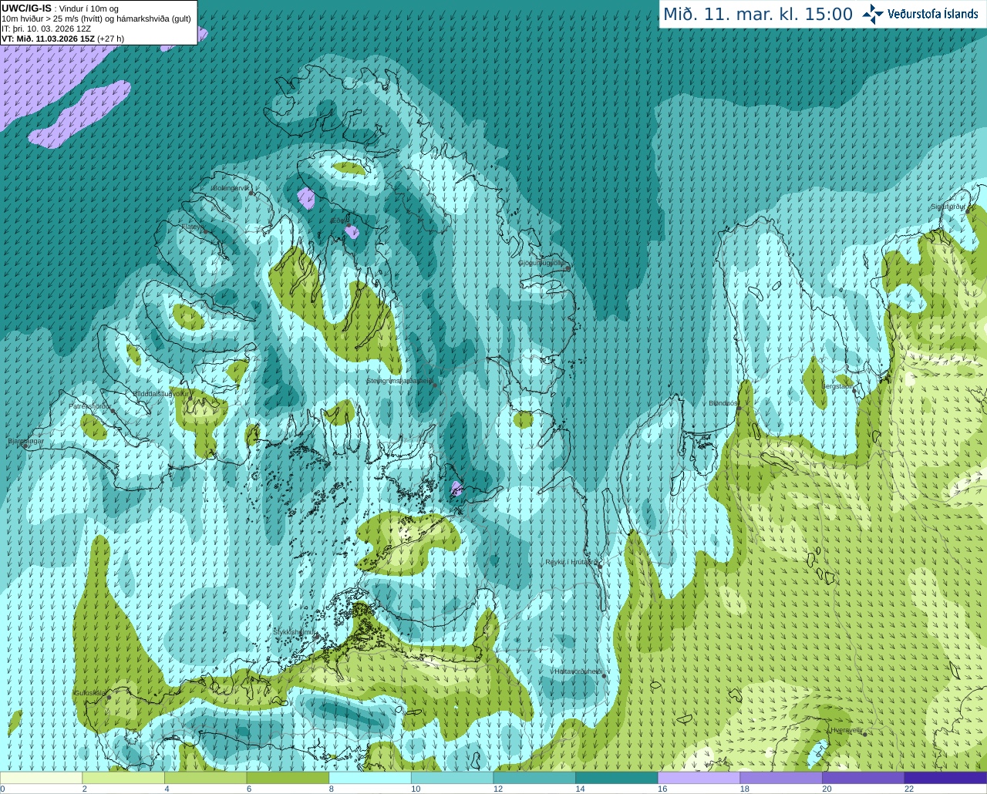
Task: Select the palest 0–2 m/s legend swatch
Action: click(x=41, y=778)
